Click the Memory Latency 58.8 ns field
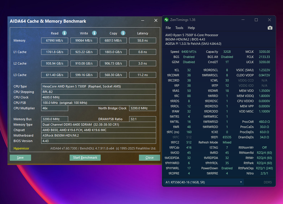Image resolution: width=283 pixels, height=204 pixels. coord(143,40)
